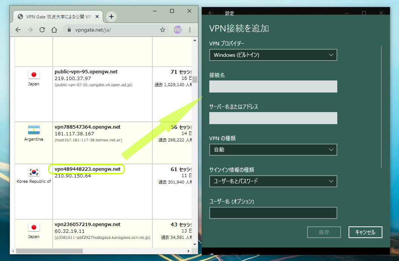Select IP address 219.100.37.97

click(73, 78)
